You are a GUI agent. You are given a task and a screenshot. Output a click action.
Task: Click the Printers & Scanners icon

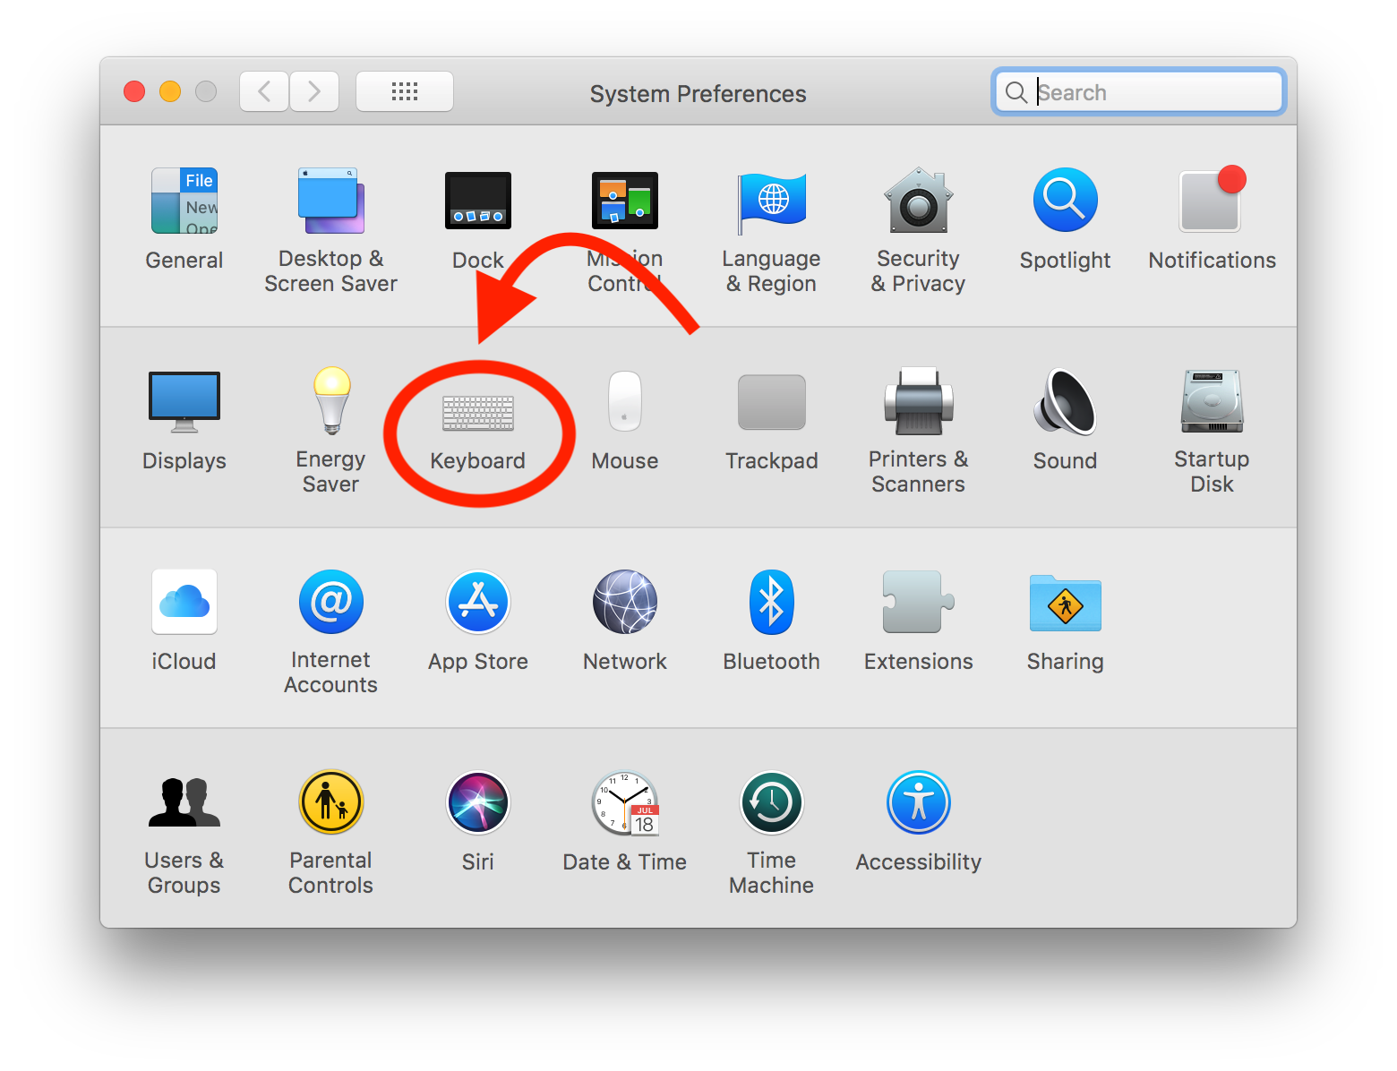coord(918,402)
